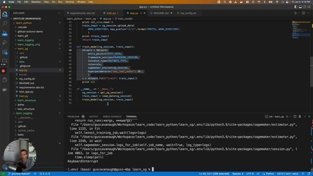Open errors and warnings status item

pyautogui.click(x=45, y=174)
